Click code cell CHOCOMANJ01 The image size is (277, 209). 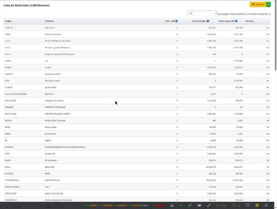pos(12,180)
